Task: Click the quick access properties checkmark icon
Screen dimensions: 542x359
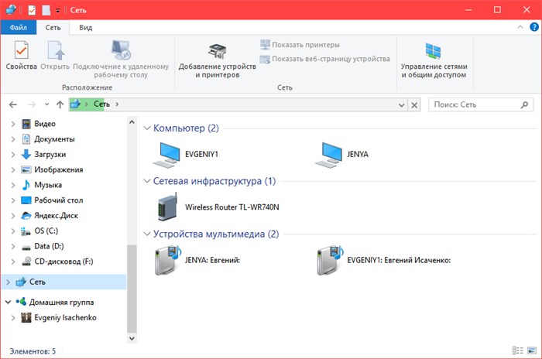Action: [x=32, y=10]
